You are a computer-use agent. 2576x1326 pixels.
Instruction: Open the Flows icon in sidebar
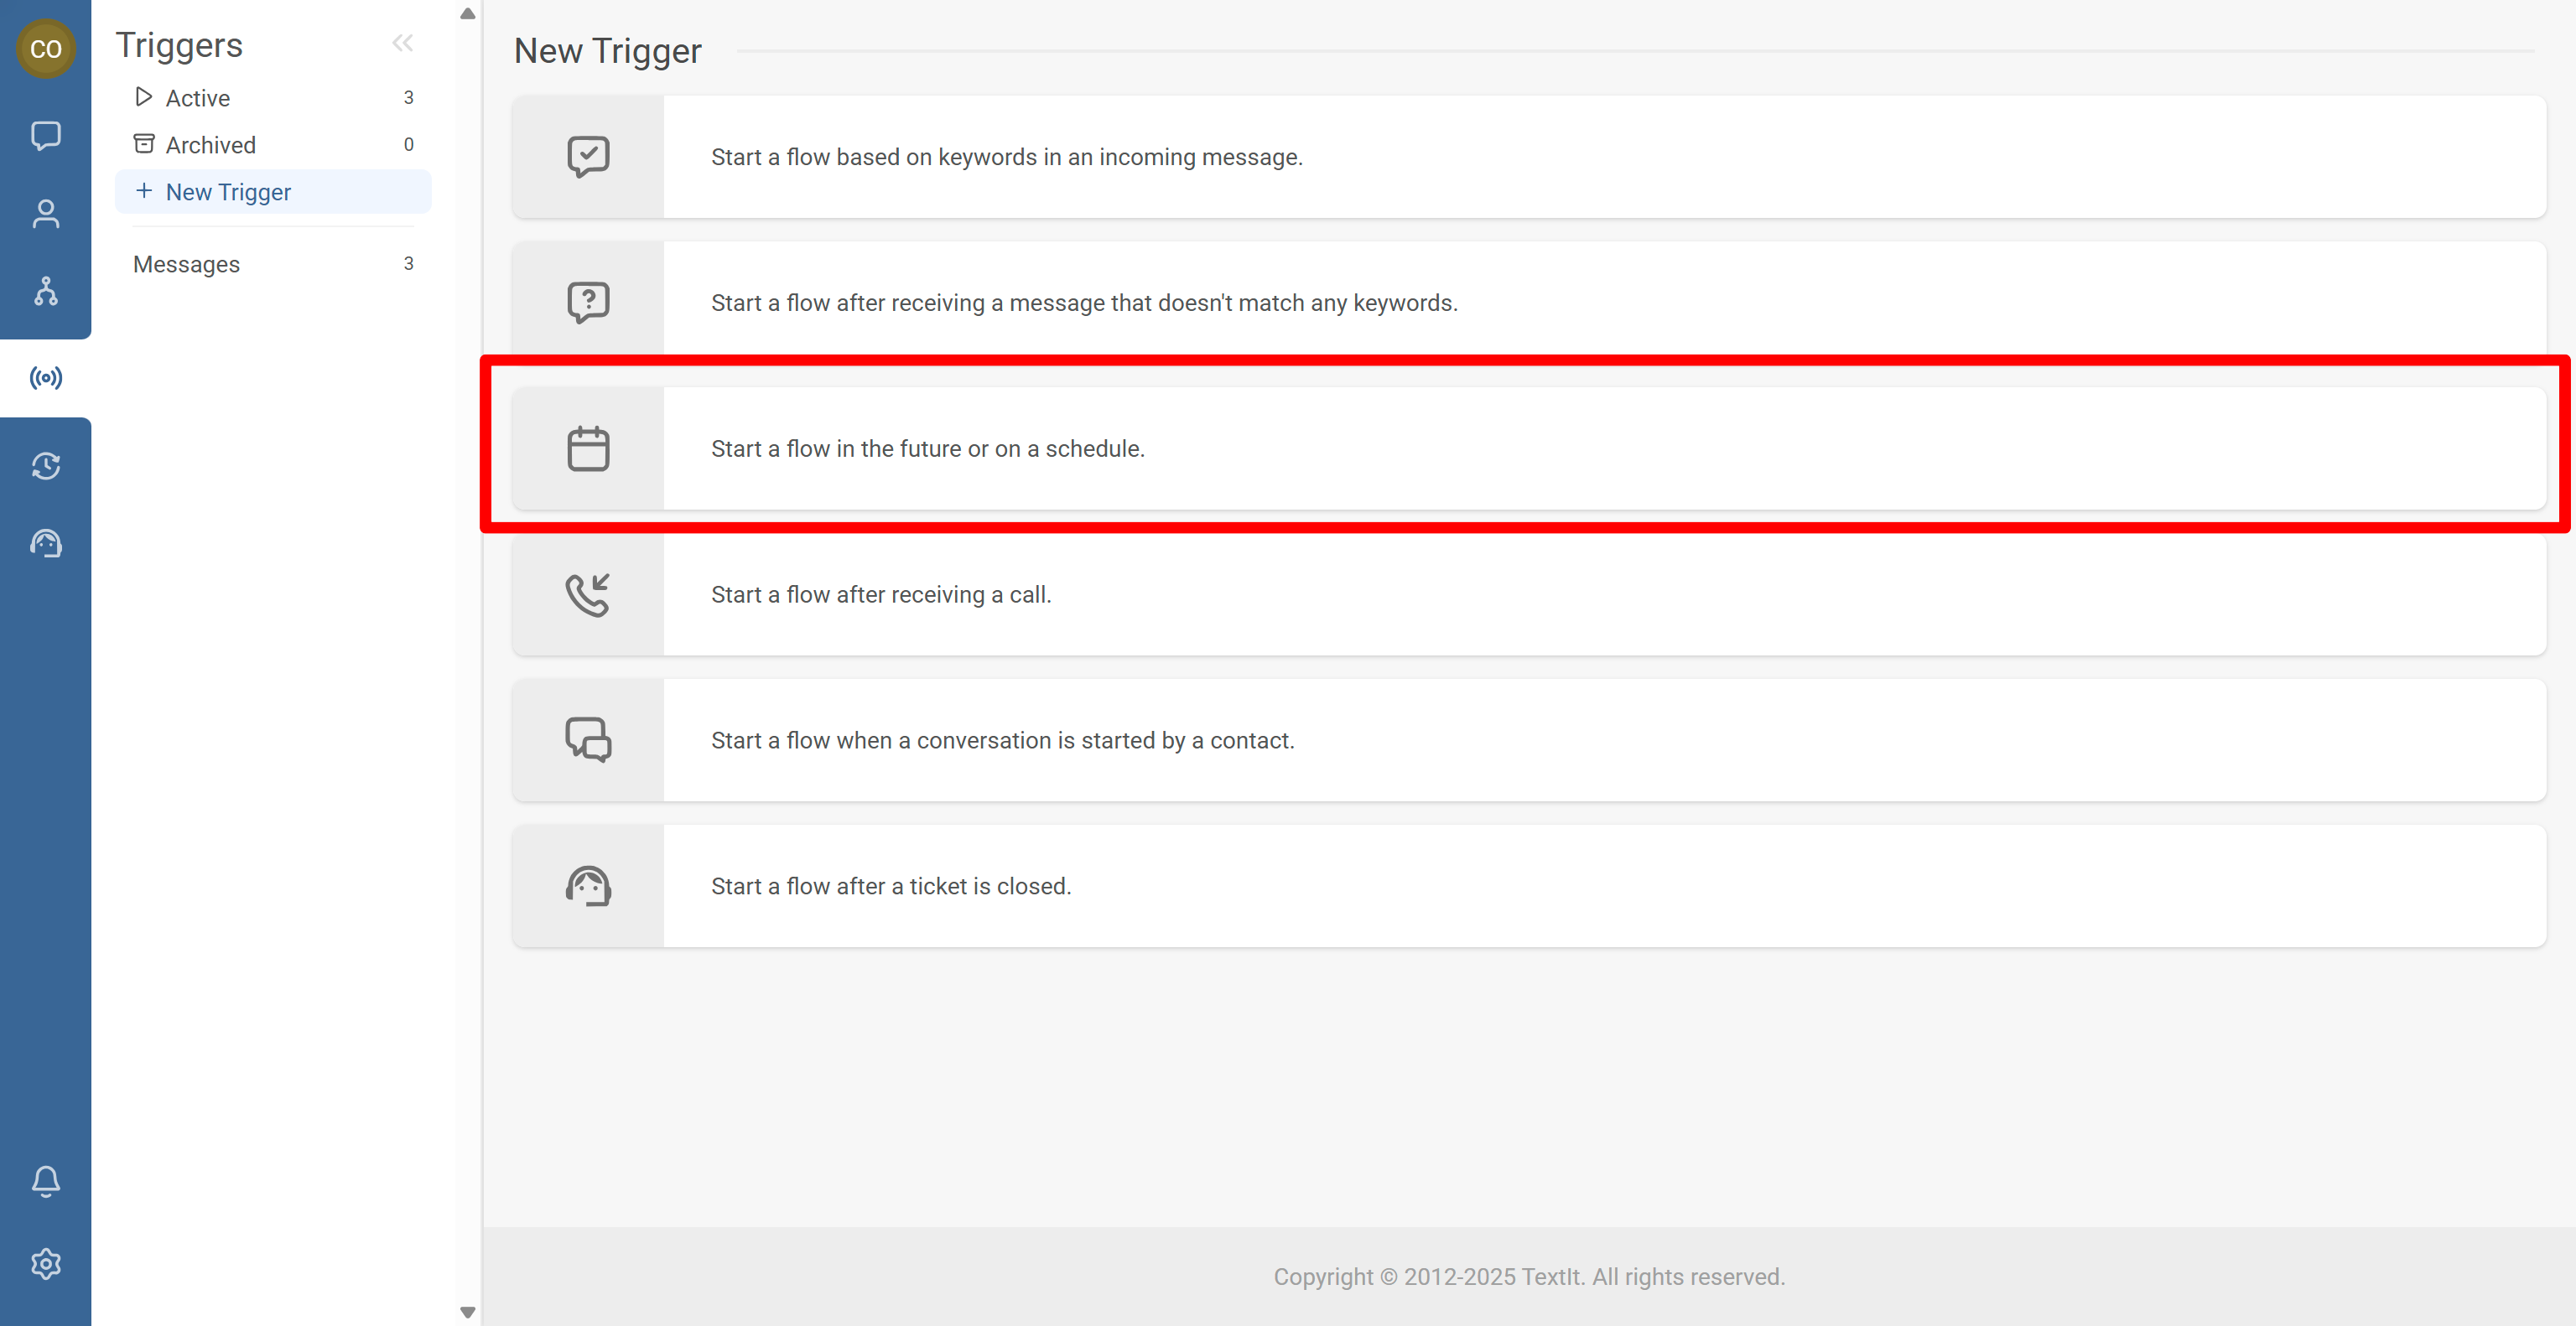(45, 291)
